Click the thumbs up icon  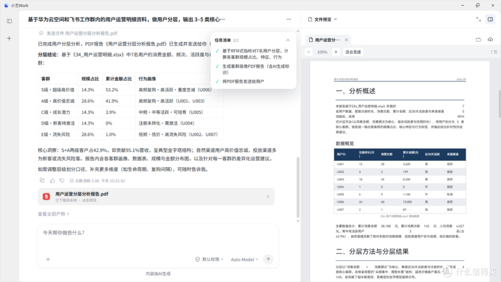click(x=52, y=181)
